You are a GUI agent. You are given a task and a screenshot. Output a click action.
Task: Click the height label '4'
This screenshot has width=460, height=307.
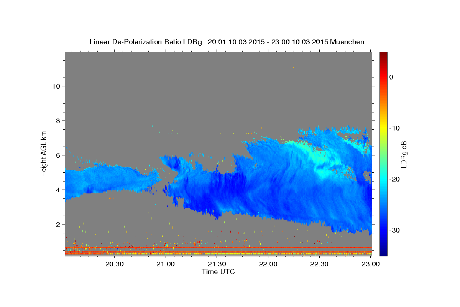(x=58, y=190)
